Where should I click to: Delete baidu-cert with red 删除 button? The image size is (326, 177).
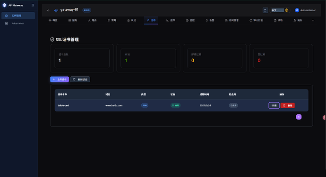288,105
